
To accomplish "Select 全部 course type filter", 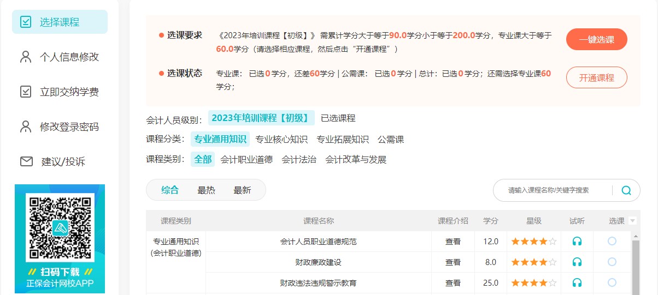I will [x=203, y=159].
